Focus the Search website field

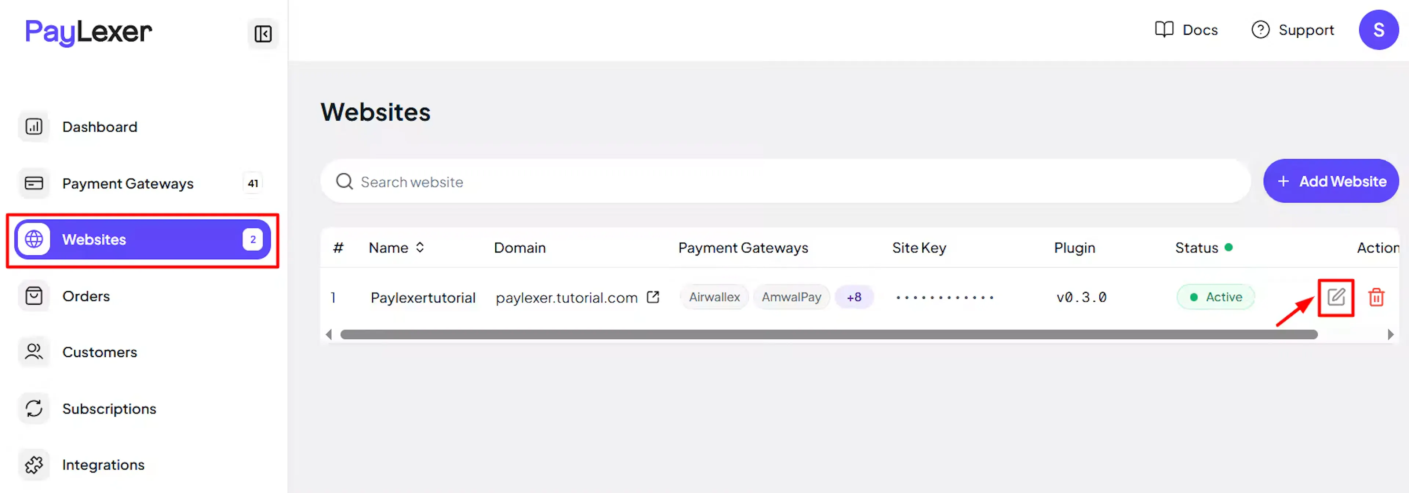[x=785, y=181]
